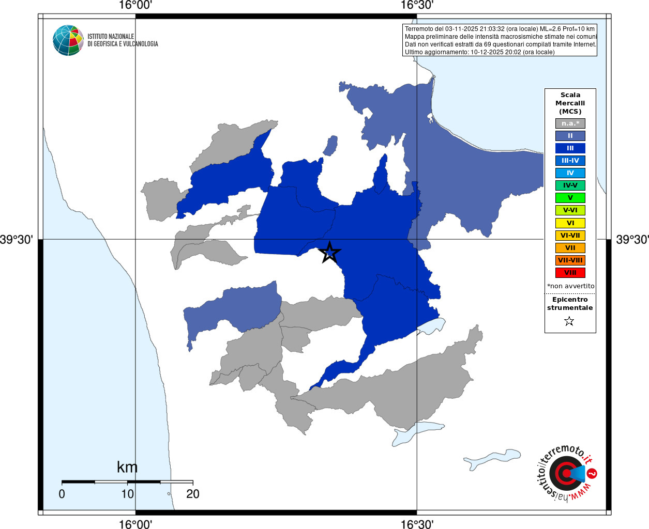The image size is (649, 529).
Task: Select the intensity III legend swatch
Action: pos(570,148)
